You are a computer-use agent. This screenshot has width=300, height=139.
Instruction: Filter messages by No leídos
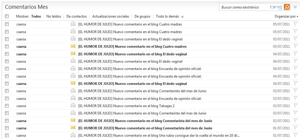tap(54, 16)
